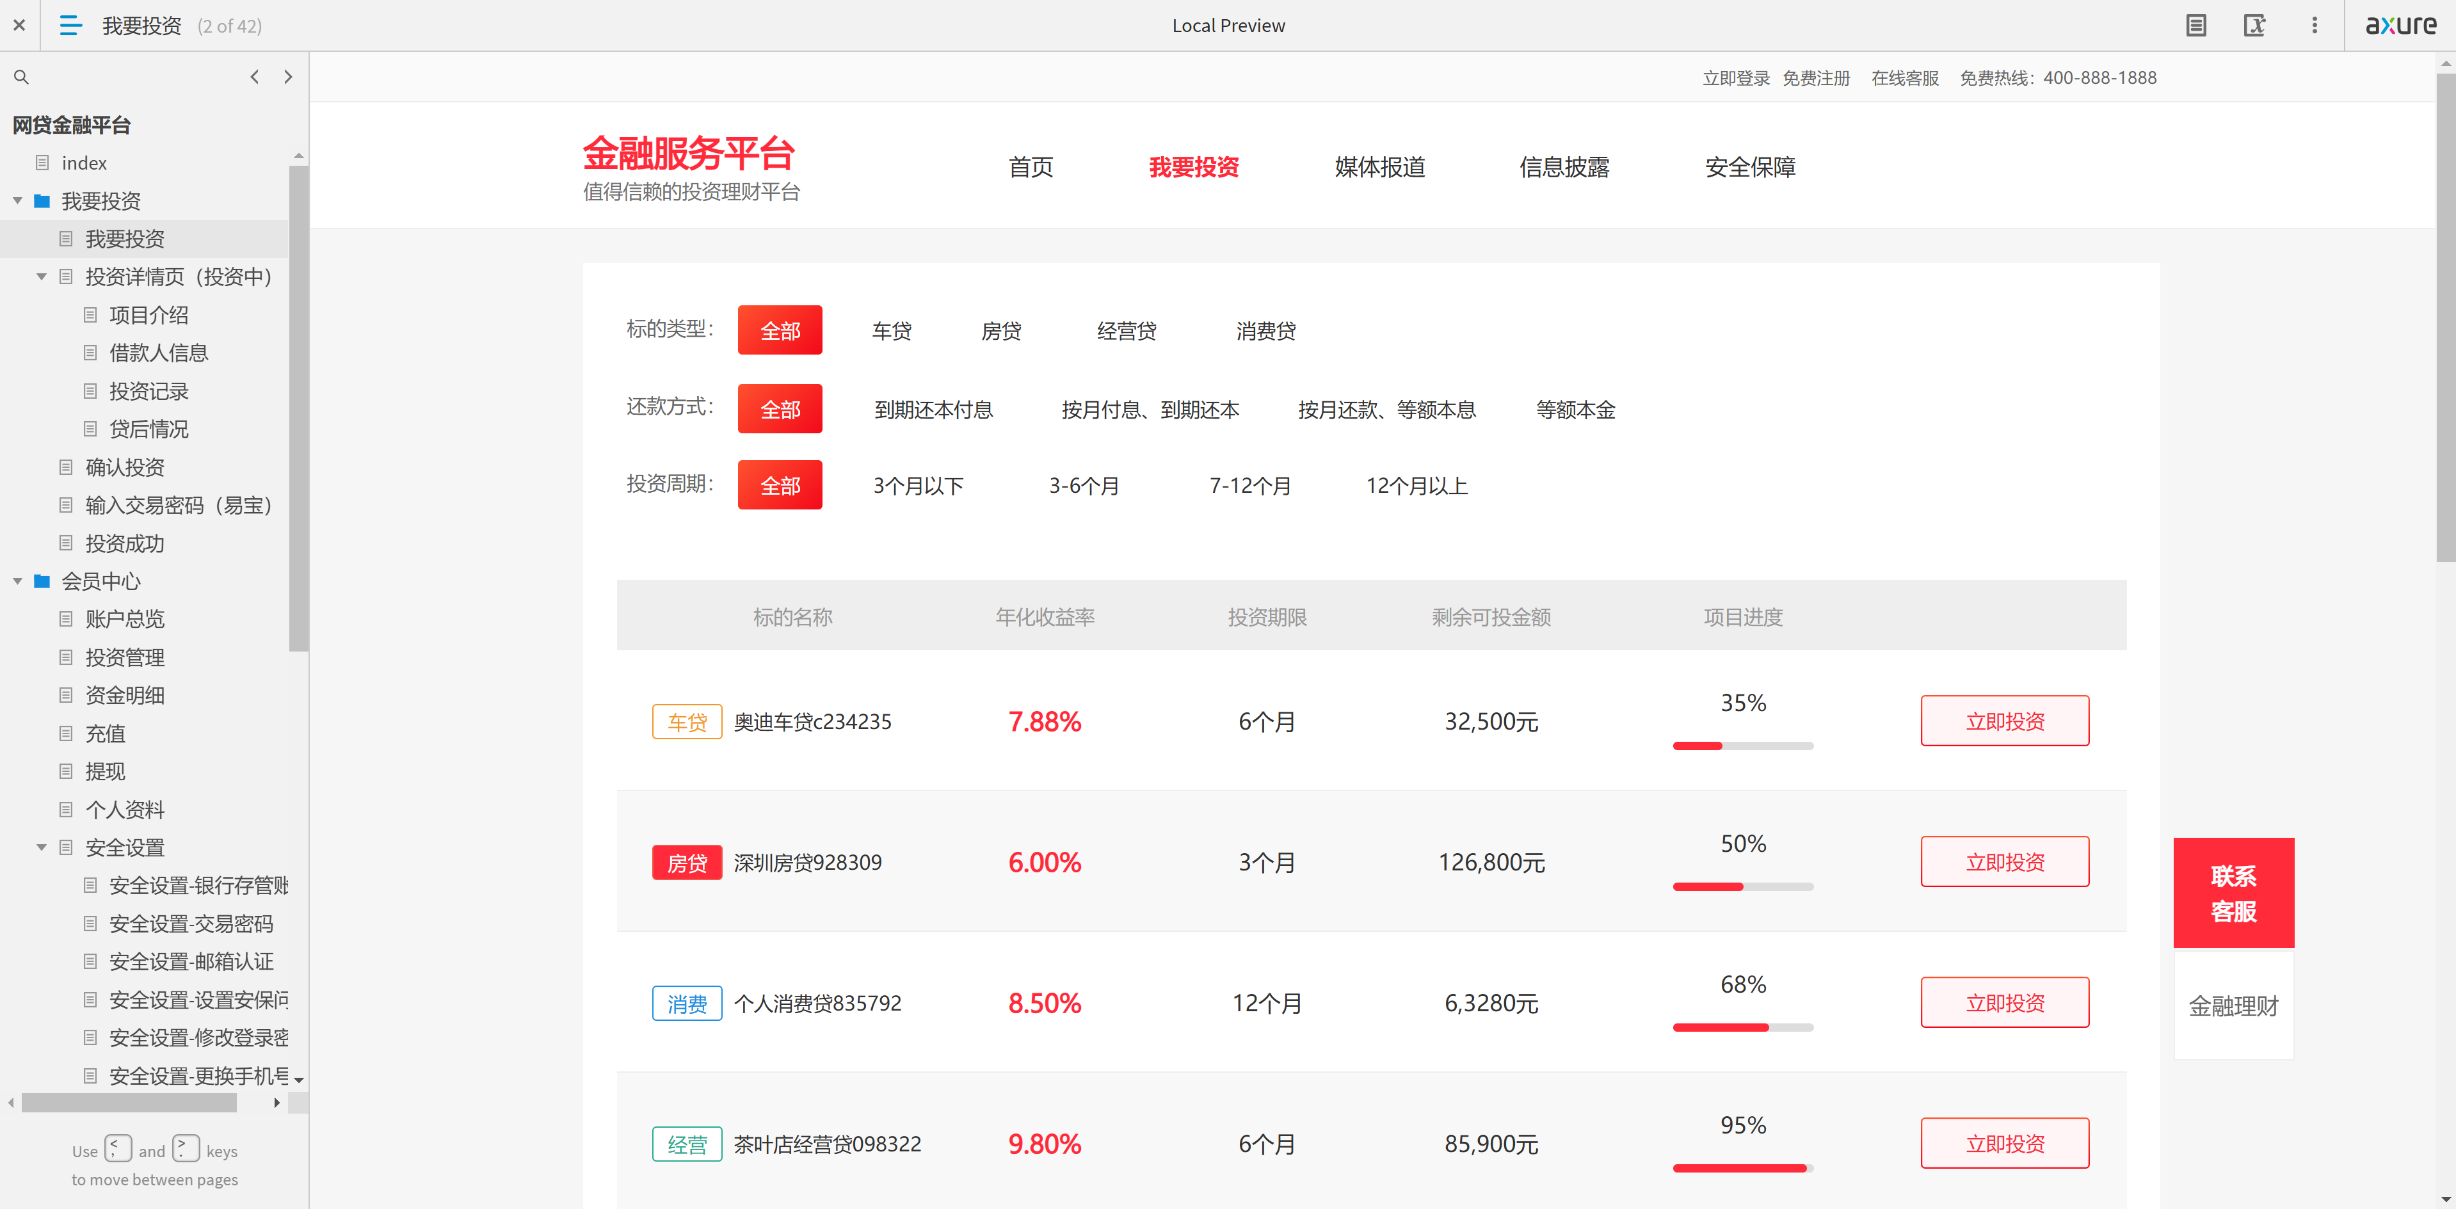Toggle the page list hamburger icon
Screen dimensions: 2456x1209
(x=70, y=26)
